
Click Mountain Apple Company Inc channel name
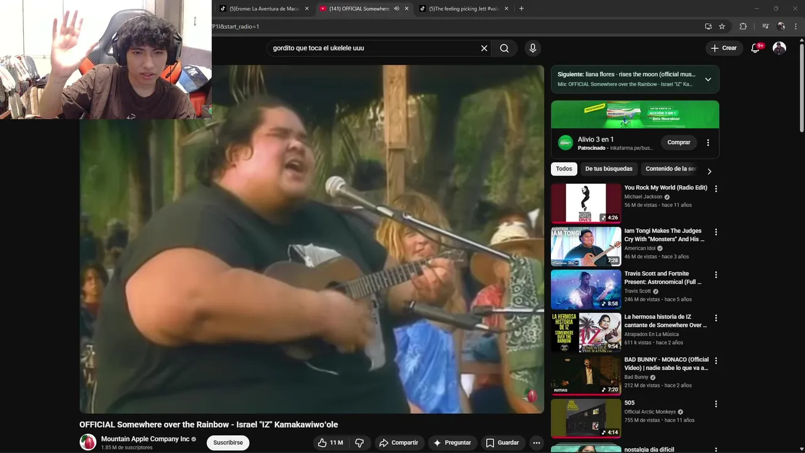pos(145,439)
